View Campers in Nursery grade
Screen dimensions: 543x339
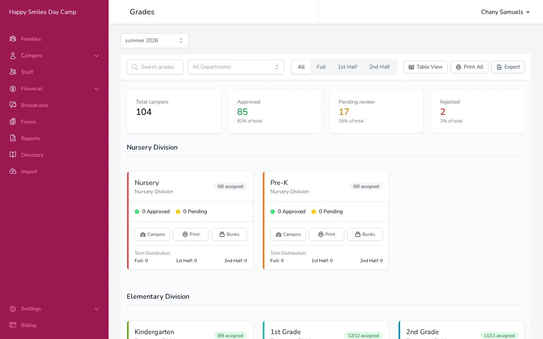click(x=152, y=234)
